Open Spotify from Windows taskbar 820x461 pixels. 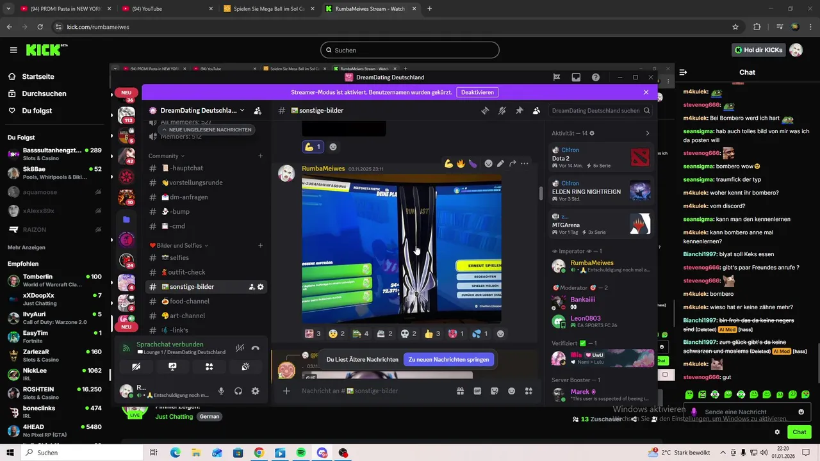(x=300, y=453)
